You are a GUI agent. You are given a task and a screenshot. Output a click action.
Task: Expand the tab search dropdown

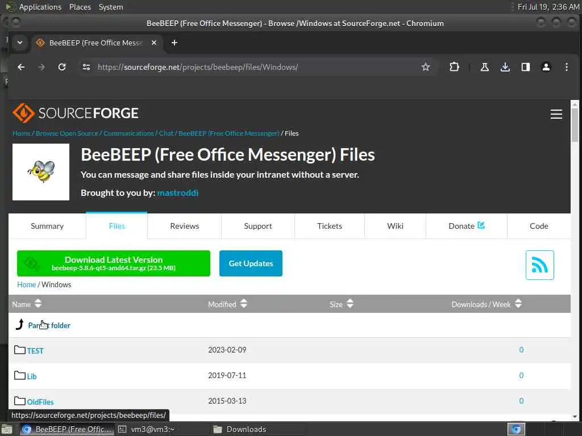(x=20, y=43)
